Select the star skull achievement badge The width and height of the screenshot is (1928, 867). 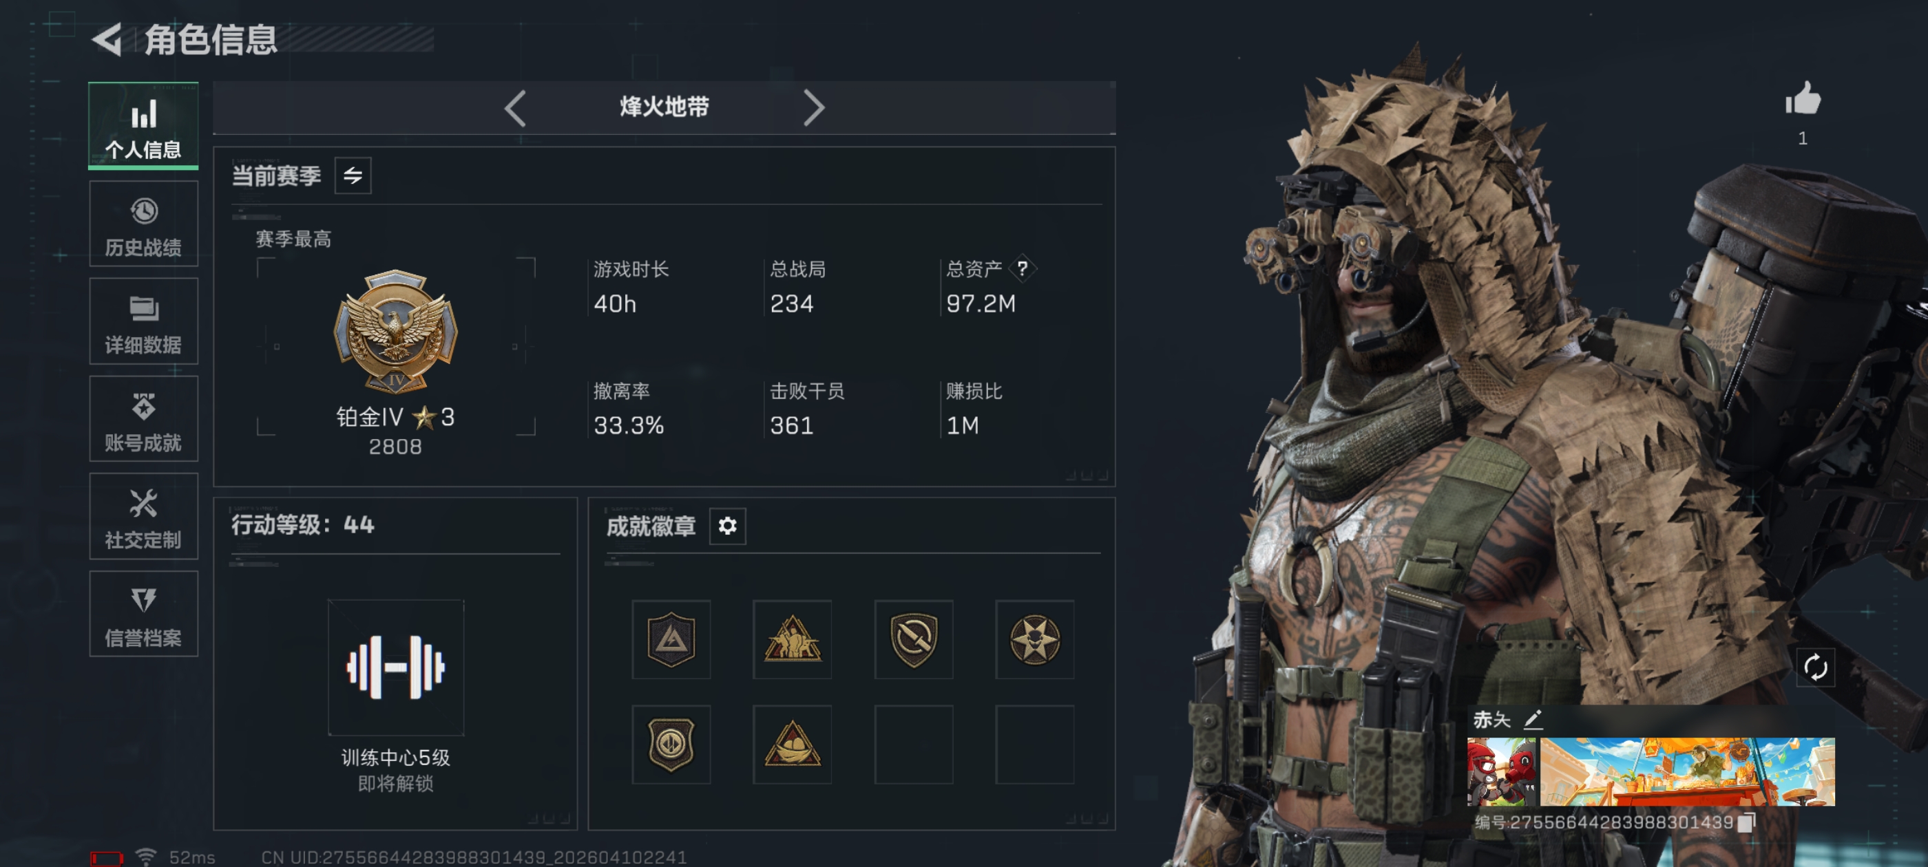tap(1034, 639)
